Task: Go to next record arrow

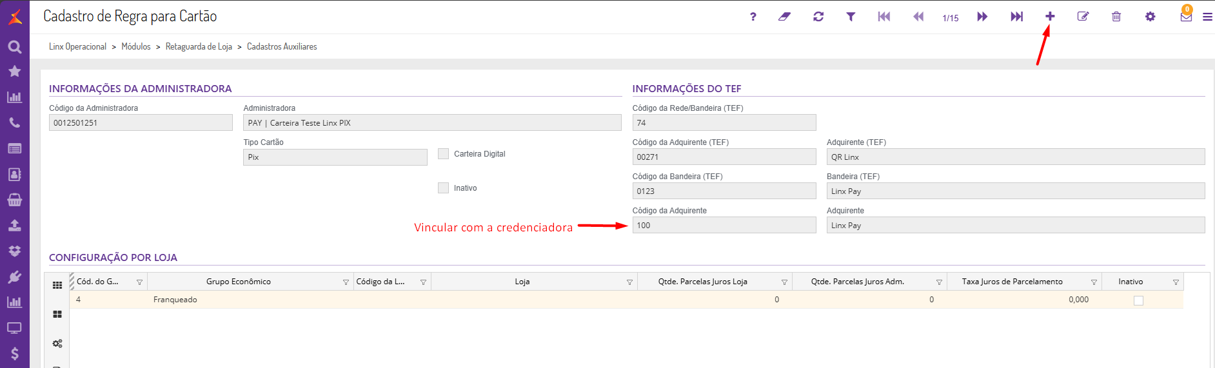Action: tap(982, 17)
